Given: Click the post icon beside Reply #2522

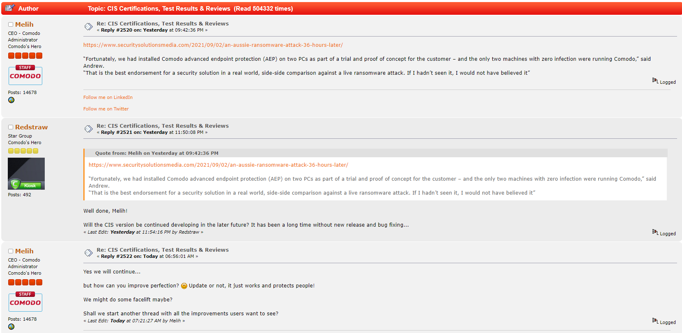Looking at the screenshot, I should (88, 253).
